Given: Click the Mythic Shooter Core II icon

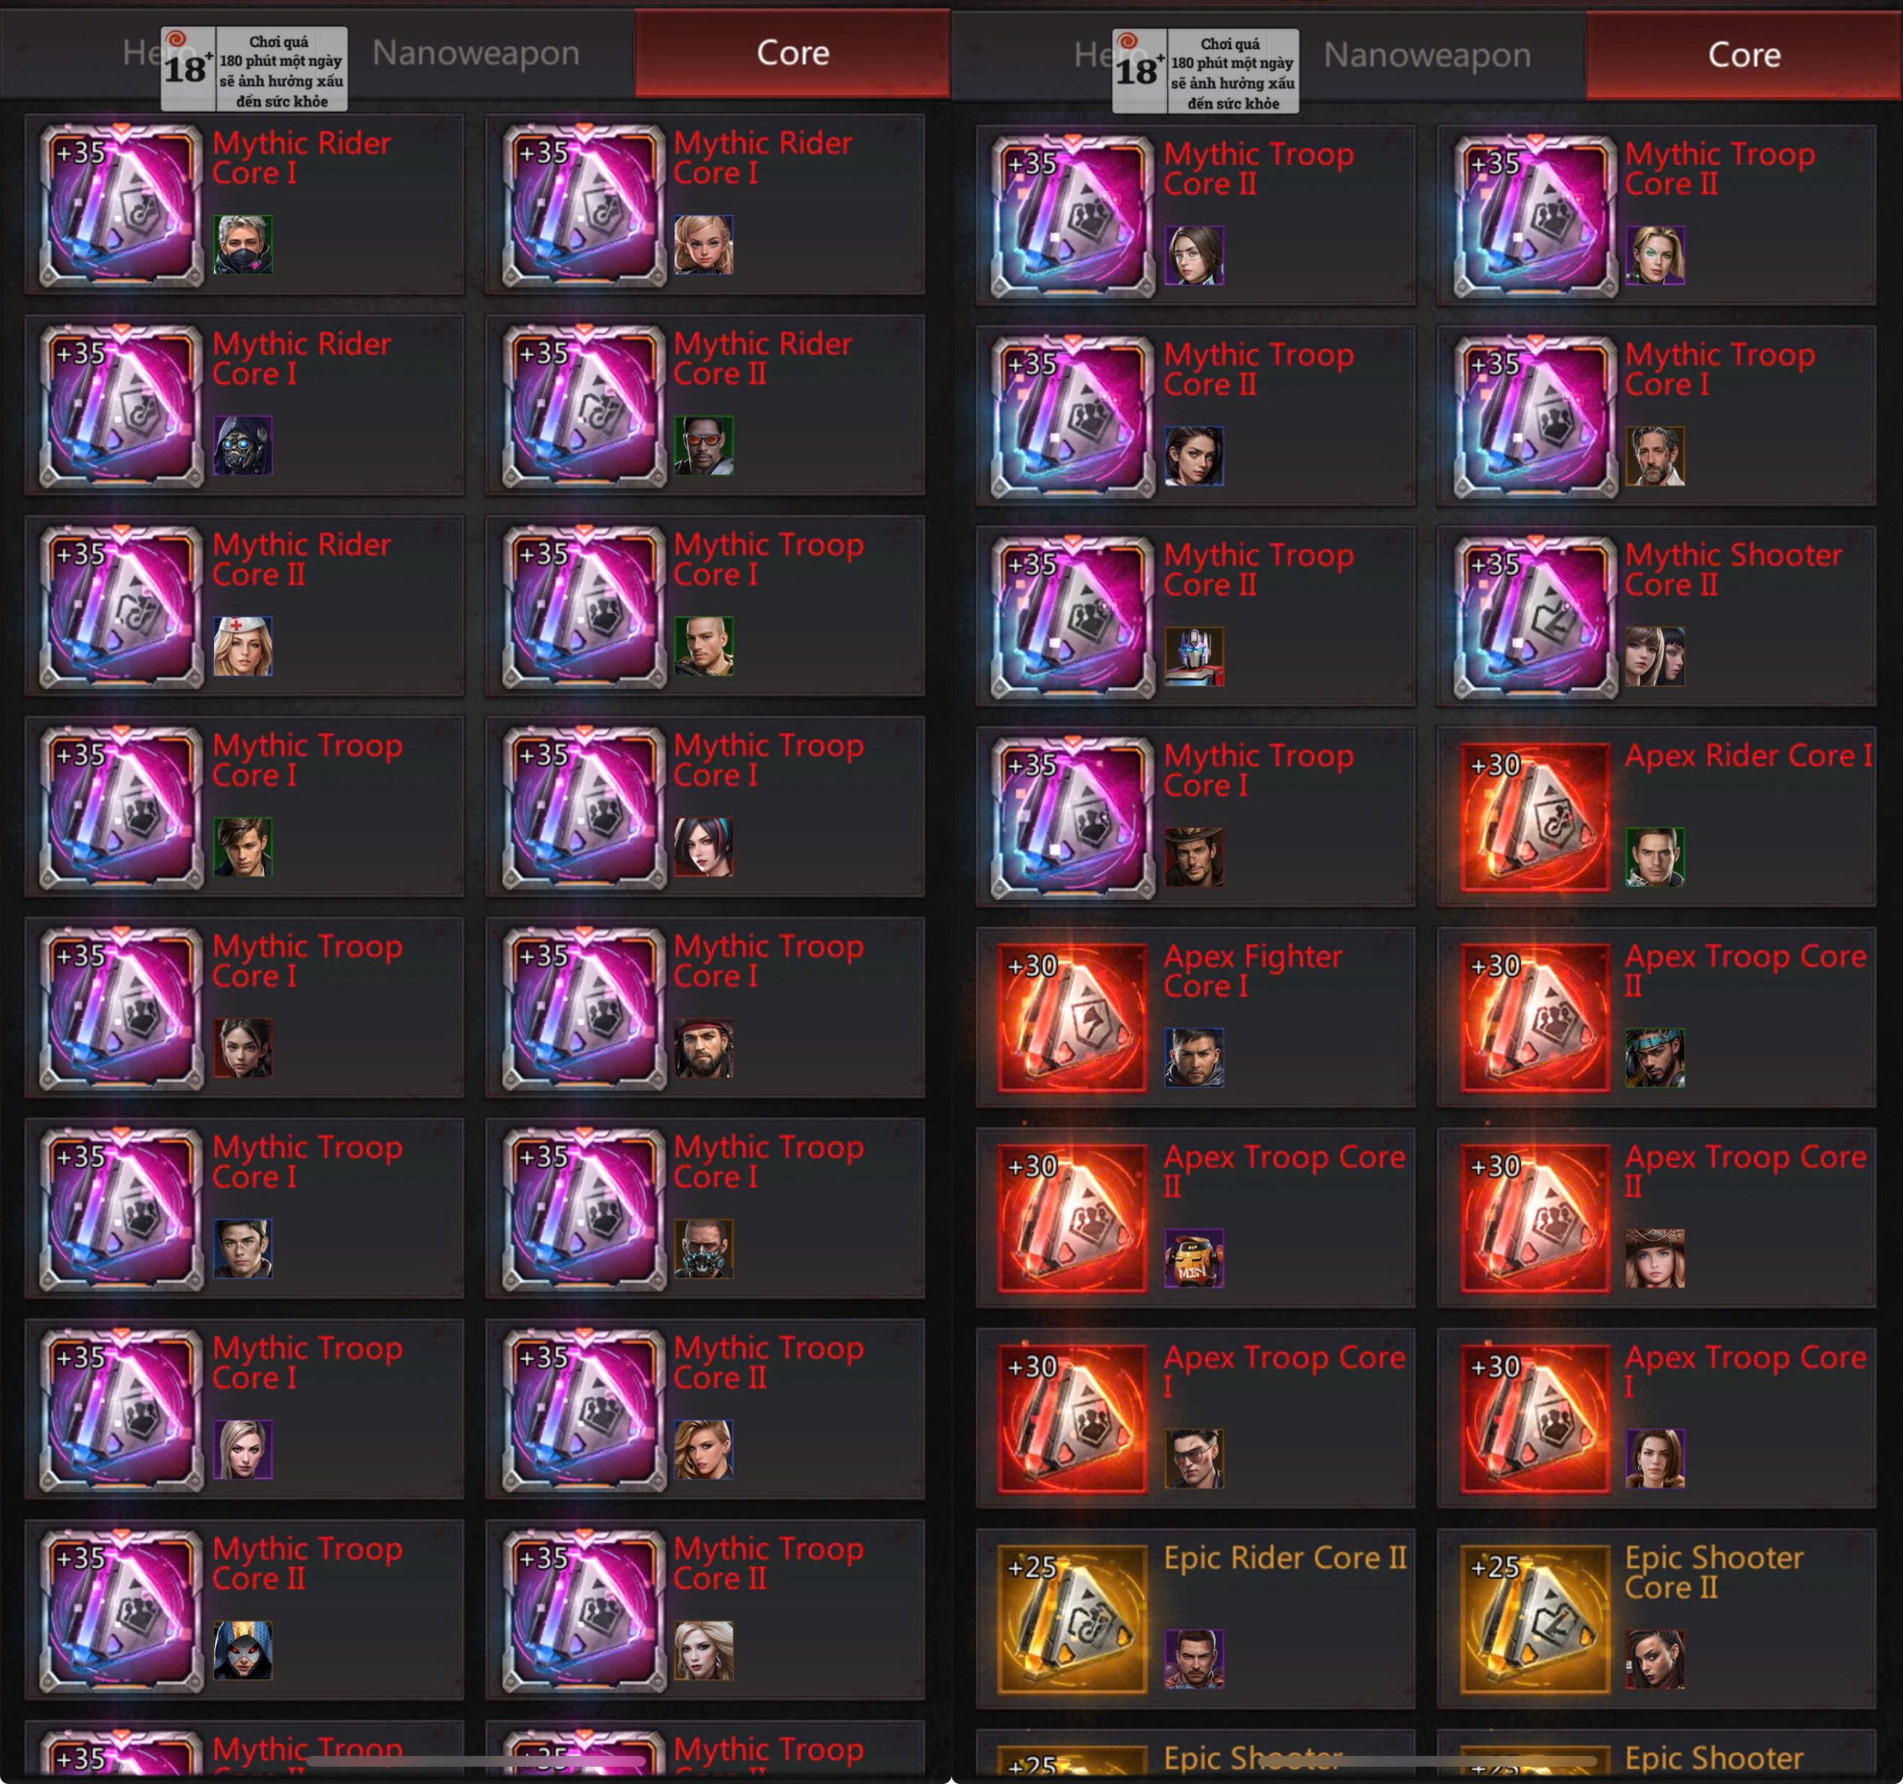Looking at the screenshot, I should (x=1534, y=616).
